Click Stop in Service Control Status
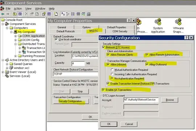 [x=80, y=91]
